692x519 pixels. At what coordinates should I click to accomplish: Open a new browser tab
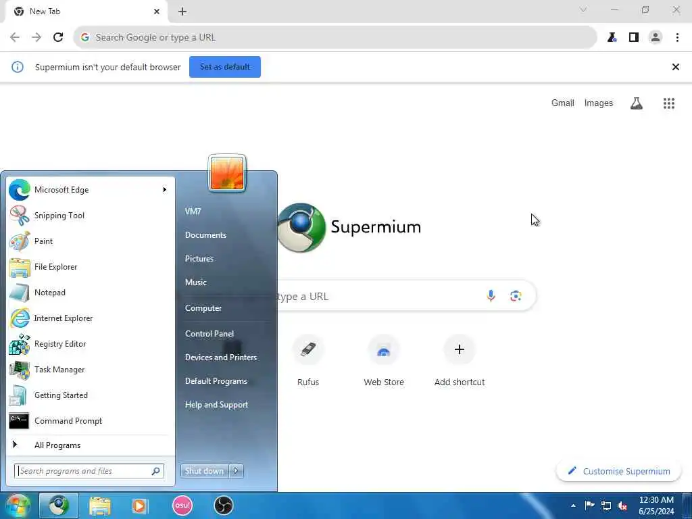(182, 11)
